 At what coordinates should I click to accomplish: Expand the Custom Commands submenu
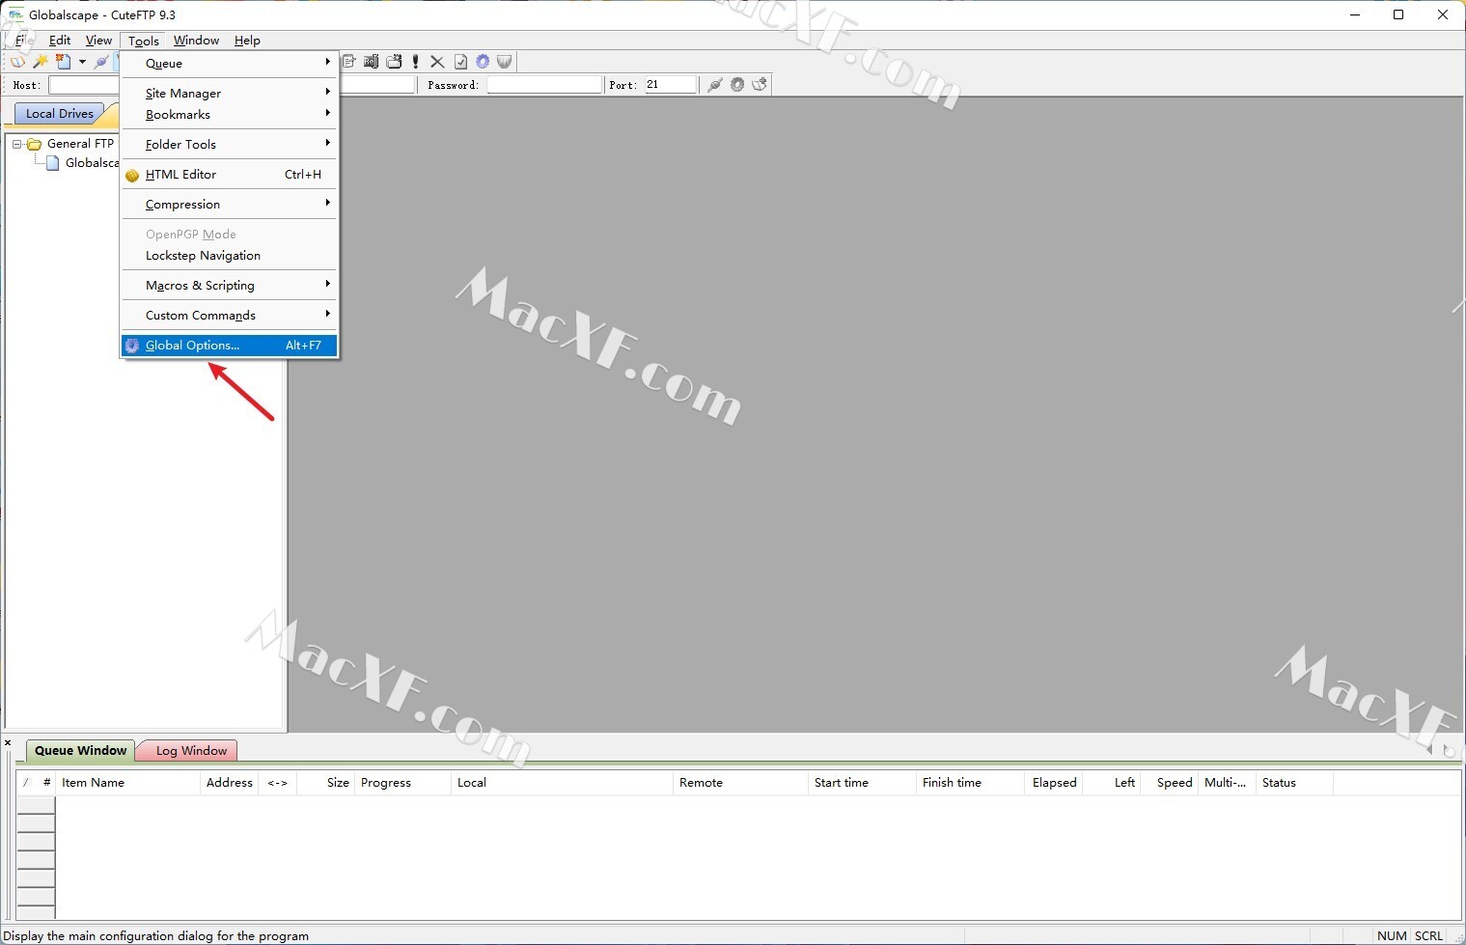coord(229,316)
